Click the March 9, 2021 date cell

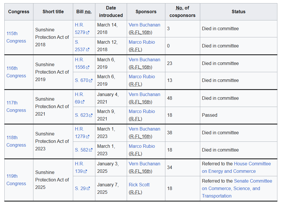click(111, 115)
